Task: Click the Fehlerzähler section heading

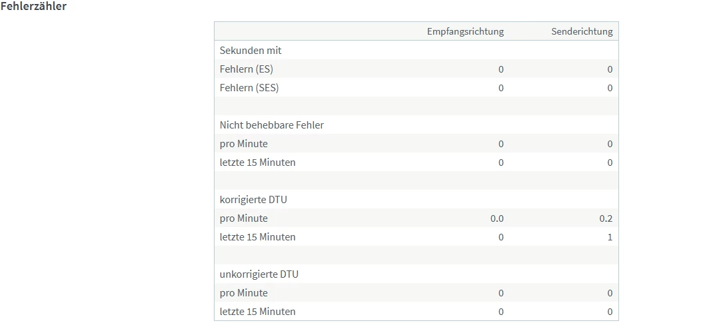Action: (x=34, y=7)
